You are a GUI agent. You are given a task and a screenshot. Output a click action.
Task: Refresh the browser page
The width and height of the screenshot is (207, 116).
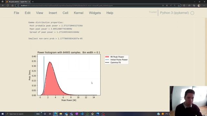[8, 5]
